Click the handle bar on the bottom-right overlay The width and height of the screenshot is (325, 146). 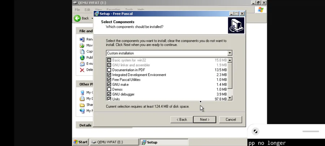[311, 131]
